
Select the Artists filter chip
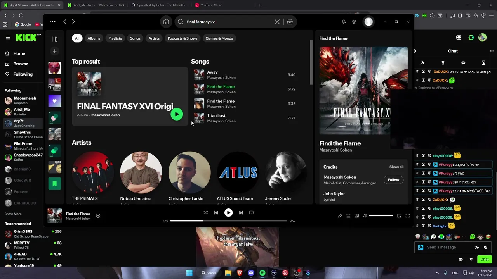(x=154, y=38)
